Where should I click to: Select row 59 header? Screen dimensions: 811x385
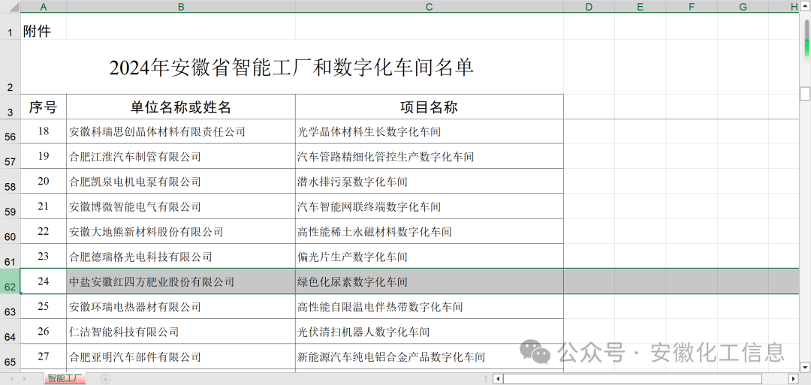(11, 206)
